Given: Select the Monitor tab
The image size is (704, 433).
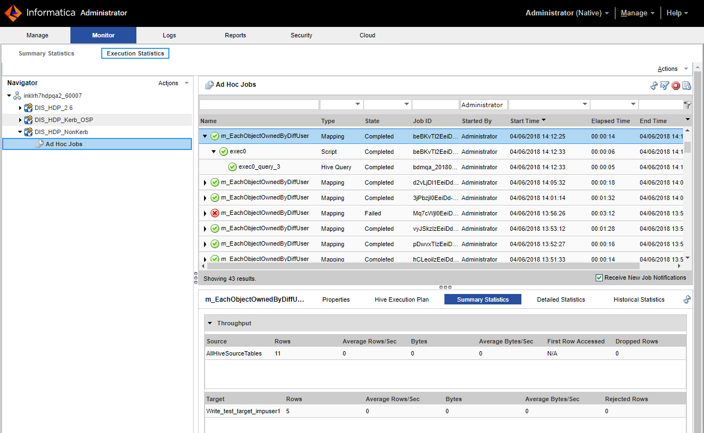Looking at the screenshot, I should [x=103, y=35].
